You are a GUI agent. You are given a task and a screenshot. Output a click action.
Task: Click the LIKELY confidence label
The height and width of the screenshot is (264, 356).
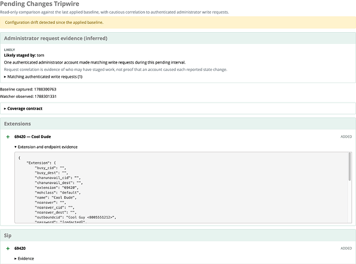coord(10,50)
